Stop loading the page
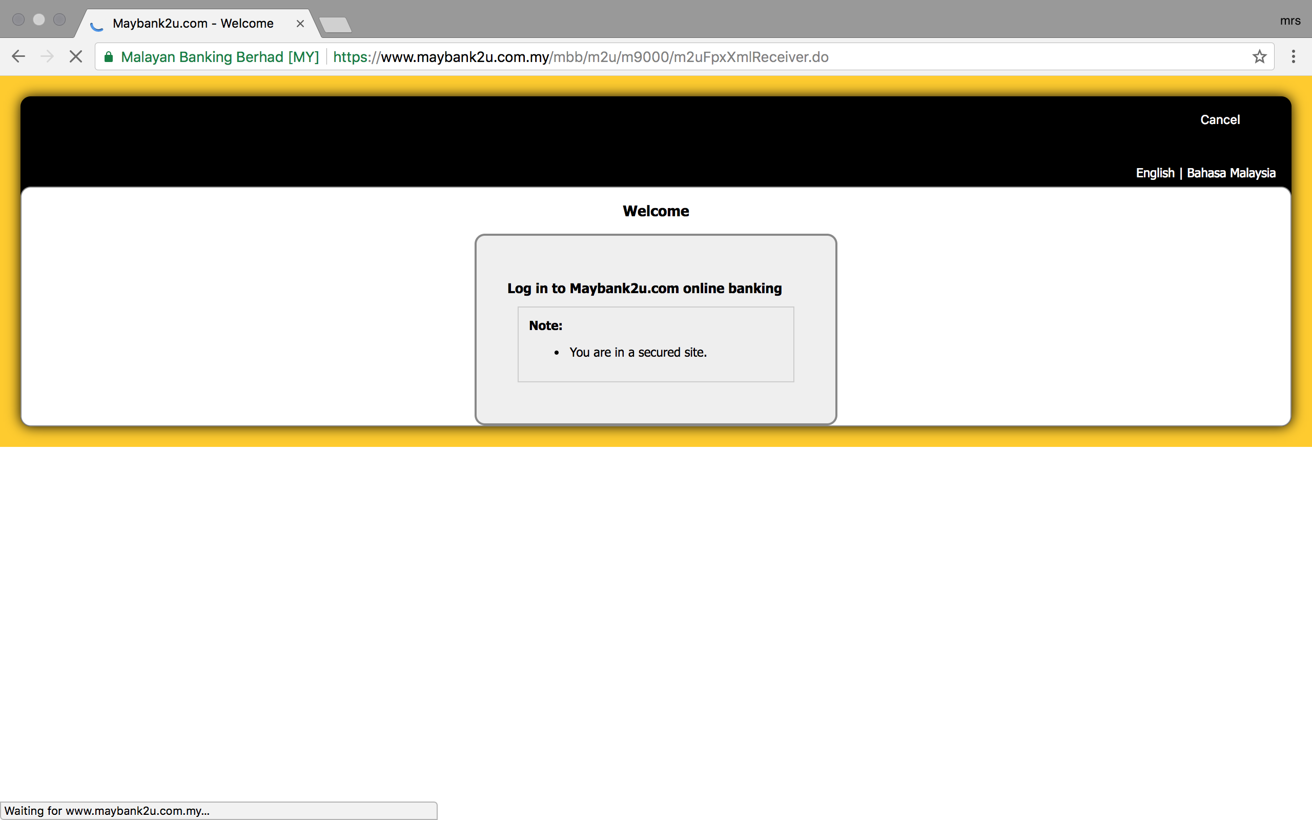1312x820 pixels. (76, 56)
